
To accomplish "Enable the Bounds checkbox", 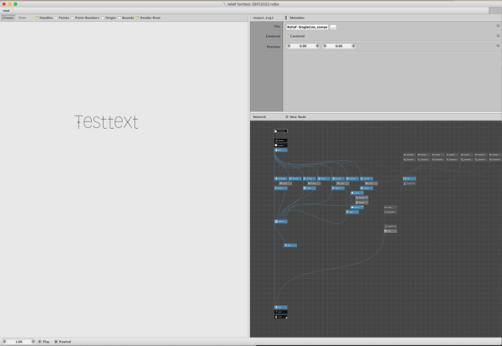I will 119,18.
